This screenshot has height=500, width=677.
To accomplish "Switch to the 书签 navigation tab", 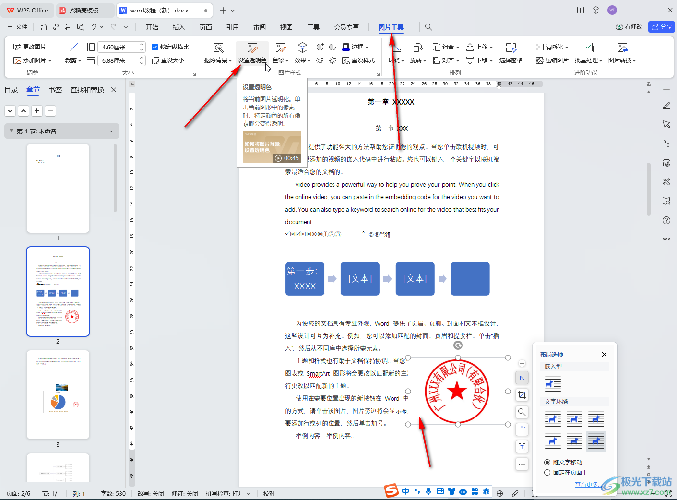I will tap(55, 90).
